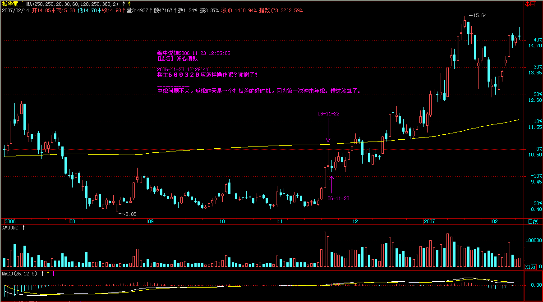Click the magenta annotation text starting 中线问题不大
The image size is (543, 302).
(259, 91)
